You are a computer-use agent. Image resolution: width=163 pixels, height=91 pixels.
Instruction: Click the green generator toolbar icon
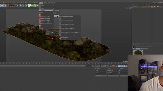tap(26, 5)
